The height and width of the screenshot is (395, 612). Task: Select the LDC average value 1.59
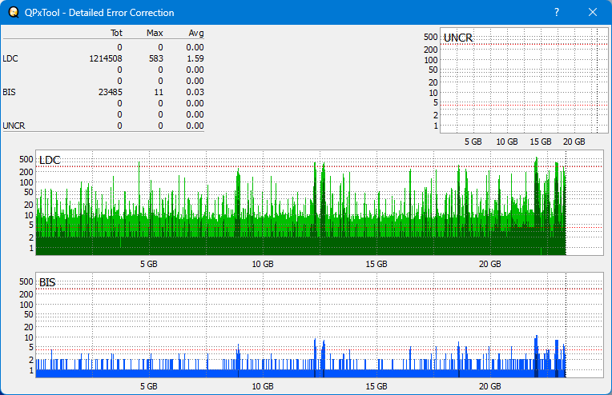pyautogui.click(x=195, y=58)
